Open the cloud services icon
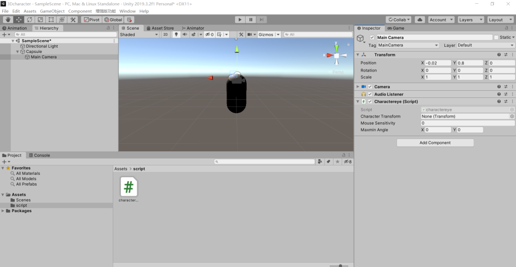 click(419, 20)
